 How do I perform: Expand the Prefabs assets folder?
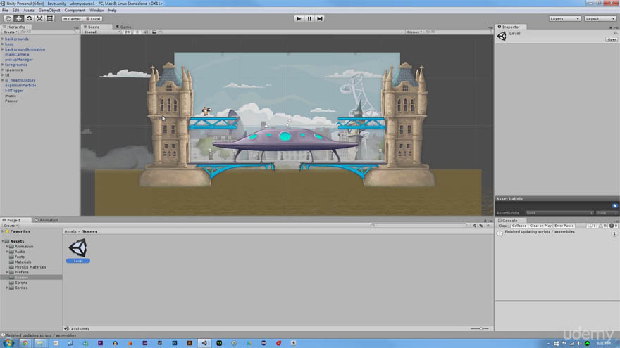[7, 272]
